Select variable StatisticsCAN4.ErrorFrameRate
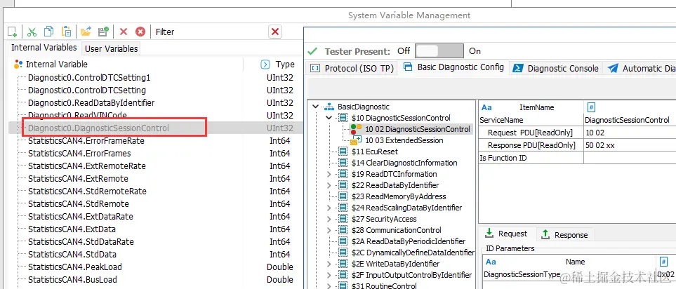Viewport: 676px width, 289px height. (86, 141)
